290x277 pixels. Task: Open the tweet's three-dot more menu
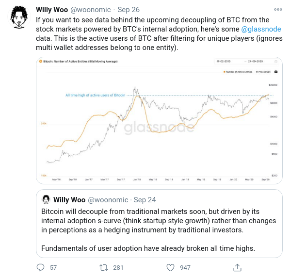pos(278,10)
